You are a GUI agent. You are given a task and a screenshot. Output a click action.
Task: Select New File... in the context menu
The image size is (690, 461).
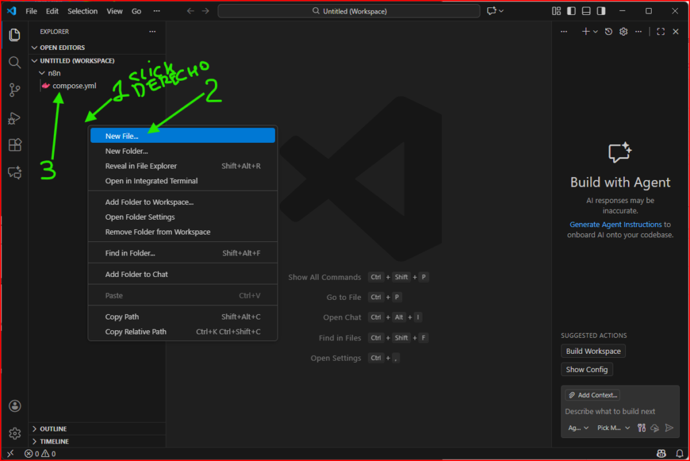pos(122,135)
